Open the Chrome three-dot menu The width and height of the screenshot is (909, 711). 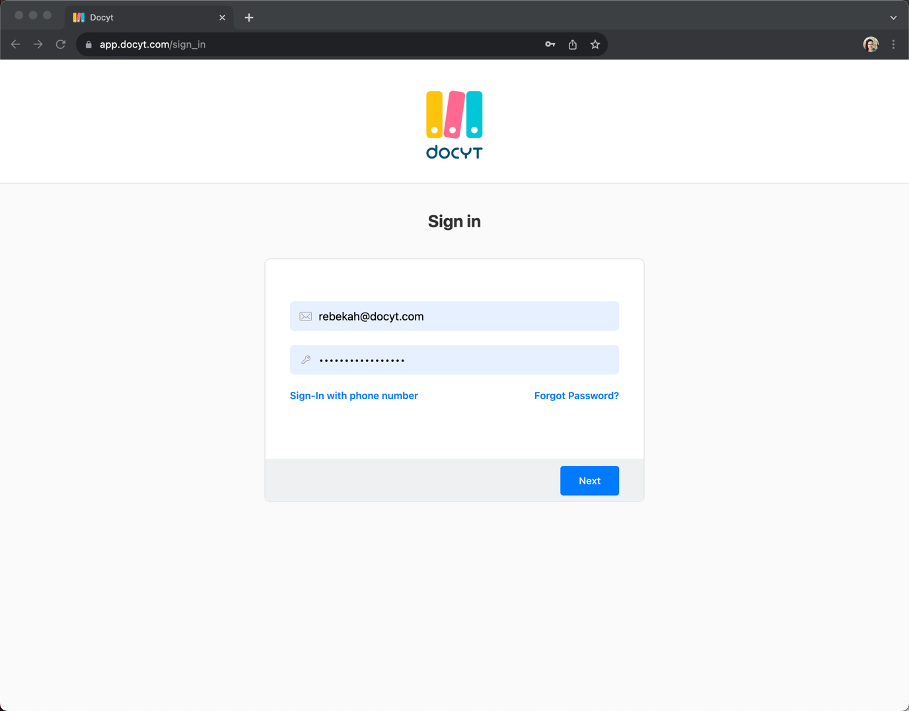894,44
